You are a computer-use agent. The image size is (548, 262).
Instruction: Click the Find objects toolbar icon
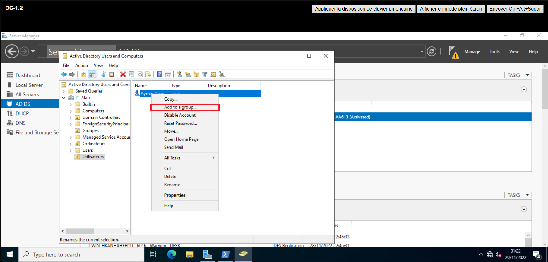(213, 75)
